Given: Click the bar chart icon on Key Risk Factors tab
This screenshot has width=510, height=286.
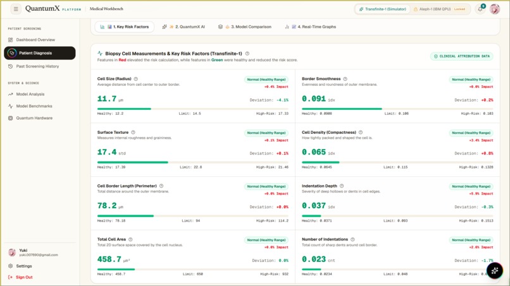Looking at the screenshot, I should (x=103, y=27).
